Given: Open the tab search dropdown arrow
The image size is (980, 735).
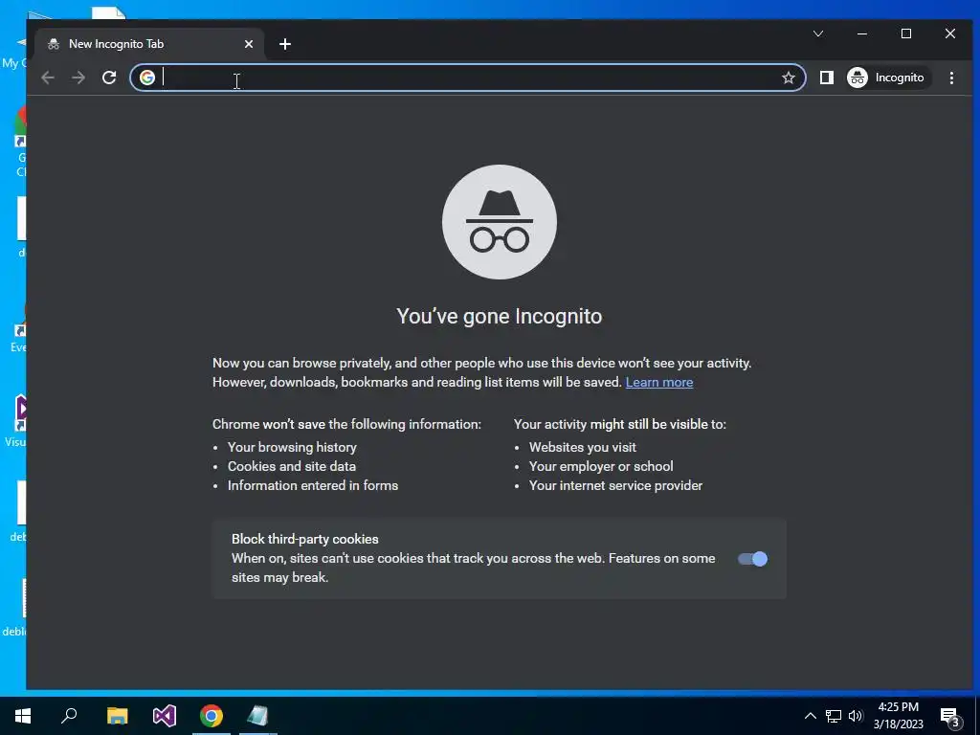Looking at the screenshot, I should pyautogui.click(x=818, y=33).
